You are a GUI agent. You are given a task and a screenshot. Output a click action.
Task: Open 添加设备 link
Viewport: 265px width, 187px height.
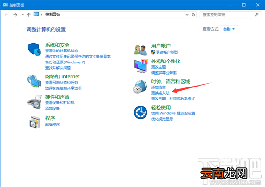tap(53, 109)
